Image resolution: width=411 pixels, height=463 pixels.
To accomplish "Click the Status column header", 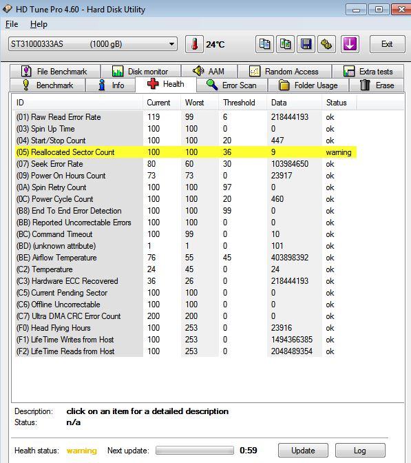I will point(339,103).
